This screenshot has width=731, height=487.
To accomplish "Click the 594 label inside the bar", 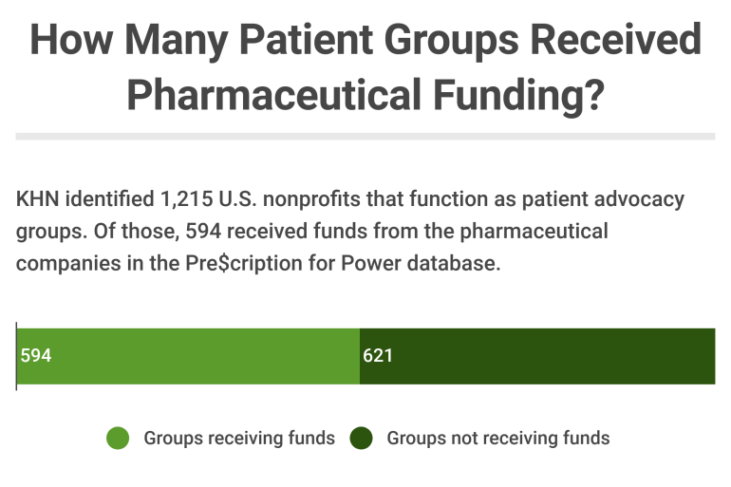I will click(x=35, y=356).
